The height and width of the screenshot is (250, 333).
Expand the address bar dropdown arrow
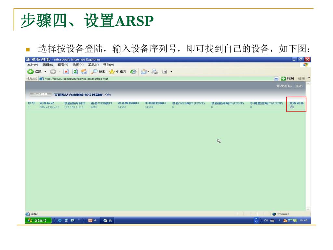tap(276, 79)
